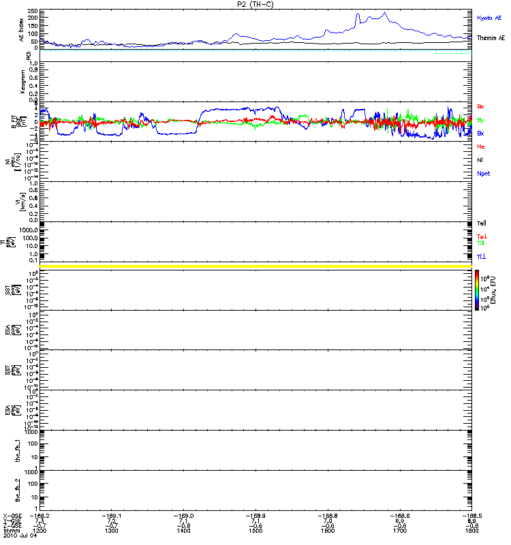This screenshot has height=545, width=511.
Task: Click the "1700" time tick label
Action: pos(400,531)
